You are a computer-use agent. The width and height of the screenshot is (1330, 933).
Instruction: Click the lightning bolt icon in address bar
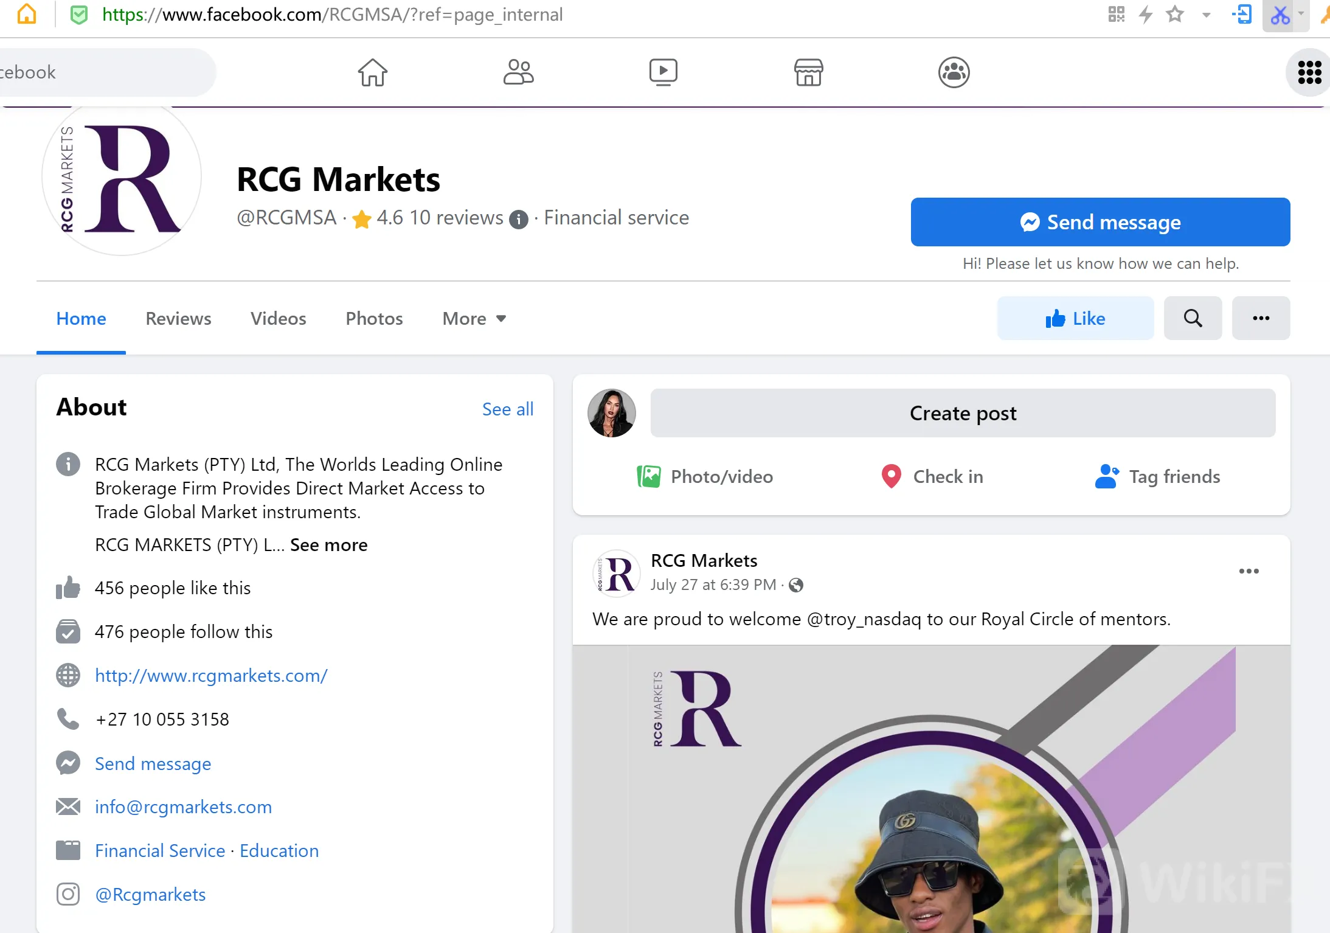point(1146,14)
